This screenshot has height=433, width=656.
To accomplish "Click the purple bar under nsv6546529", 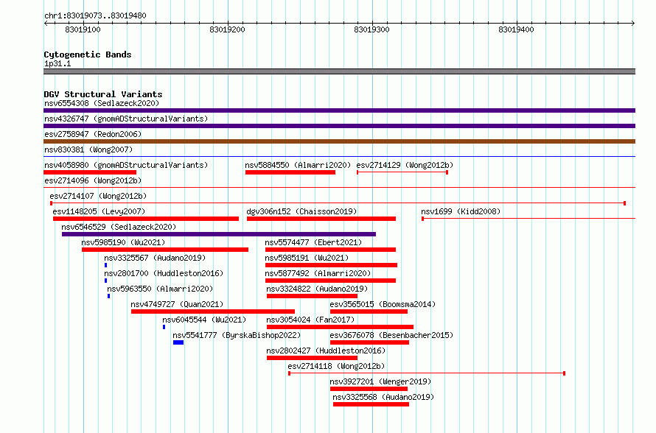I will (x=219, y=234).
